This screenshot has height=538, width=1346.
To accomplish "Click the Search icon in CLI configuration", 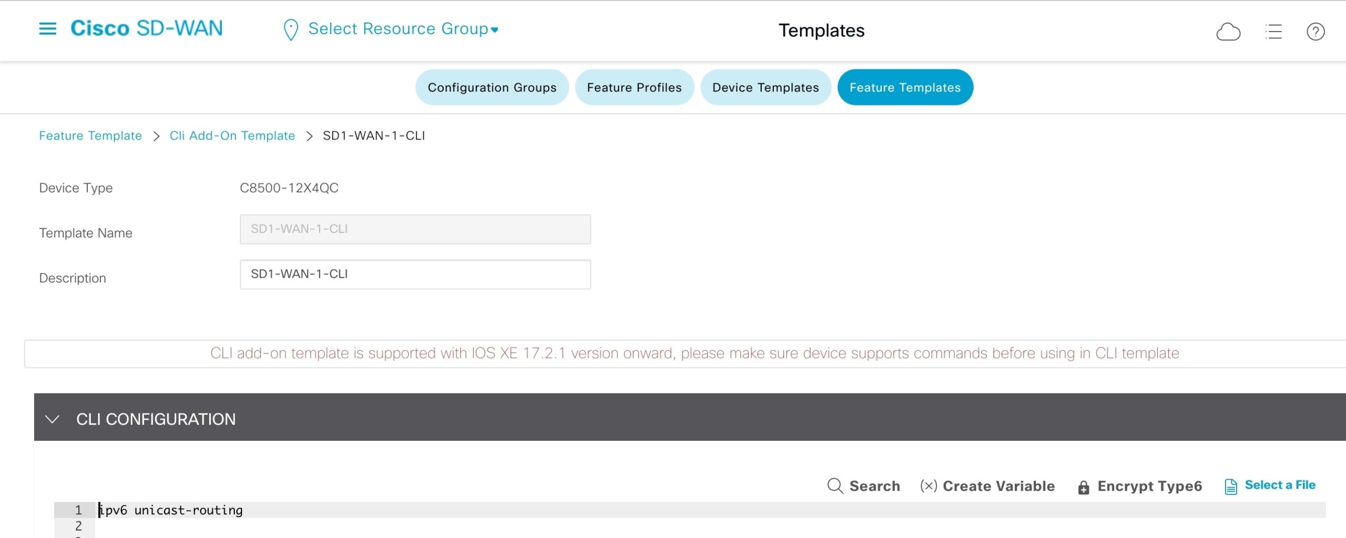I will pyautogui.click(x=835, y=486).
